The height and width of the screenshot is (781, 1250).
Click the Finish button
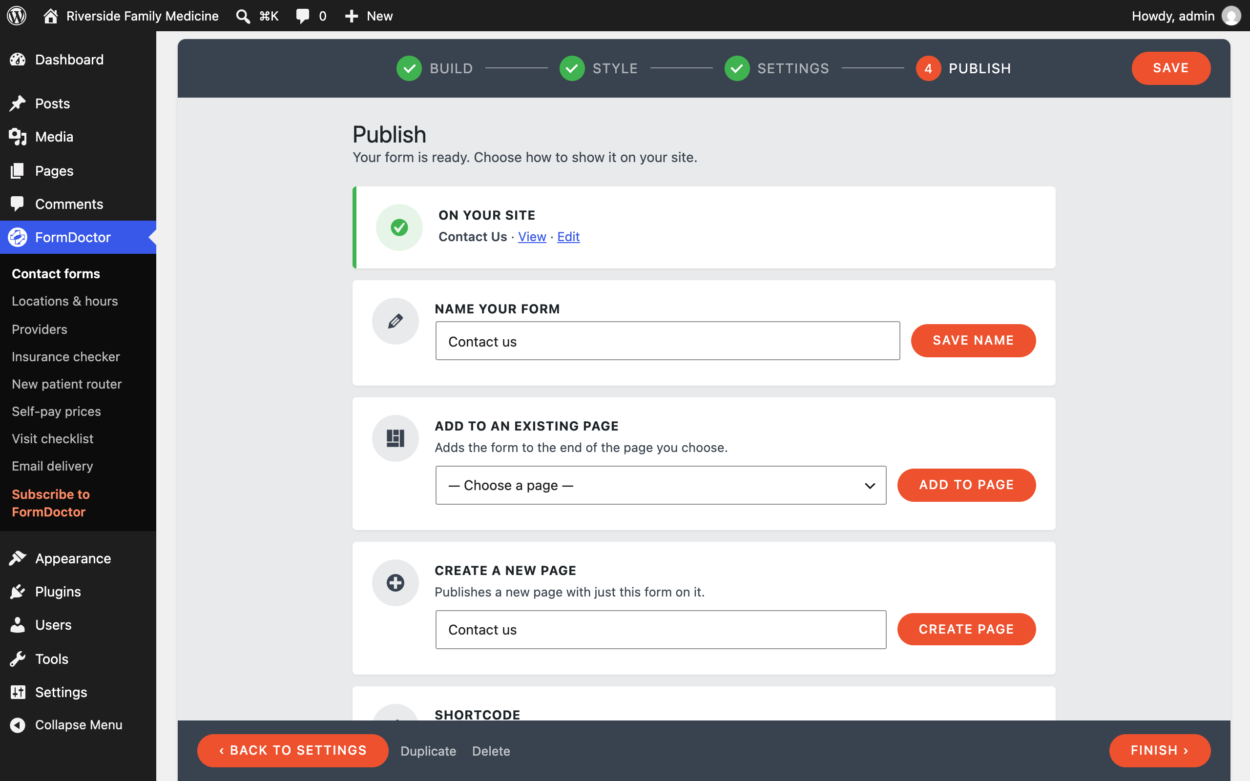pos(1159,751)
